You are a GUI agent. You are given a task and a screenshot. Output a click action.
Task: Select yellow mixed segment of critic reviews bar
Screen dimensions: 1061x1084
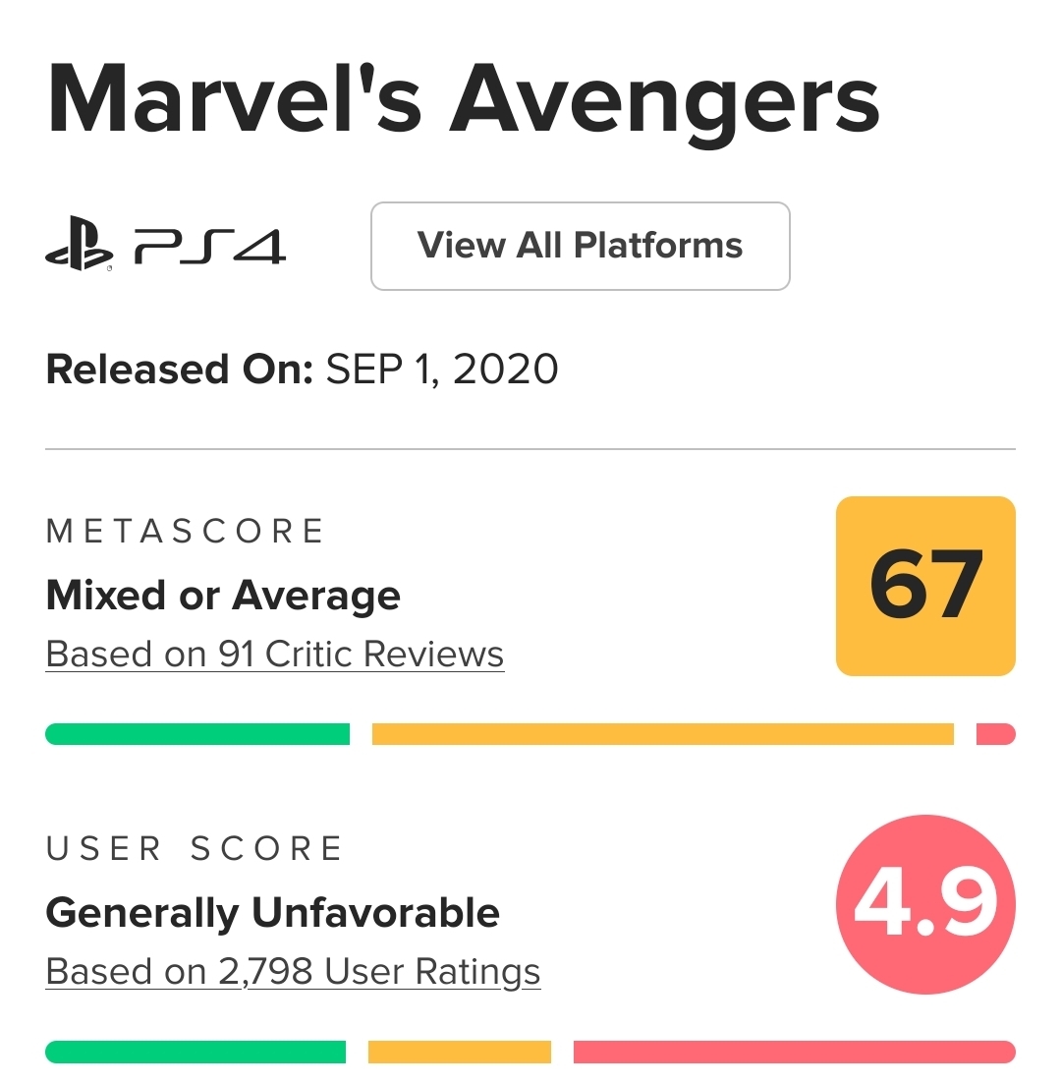click(662, 734)
